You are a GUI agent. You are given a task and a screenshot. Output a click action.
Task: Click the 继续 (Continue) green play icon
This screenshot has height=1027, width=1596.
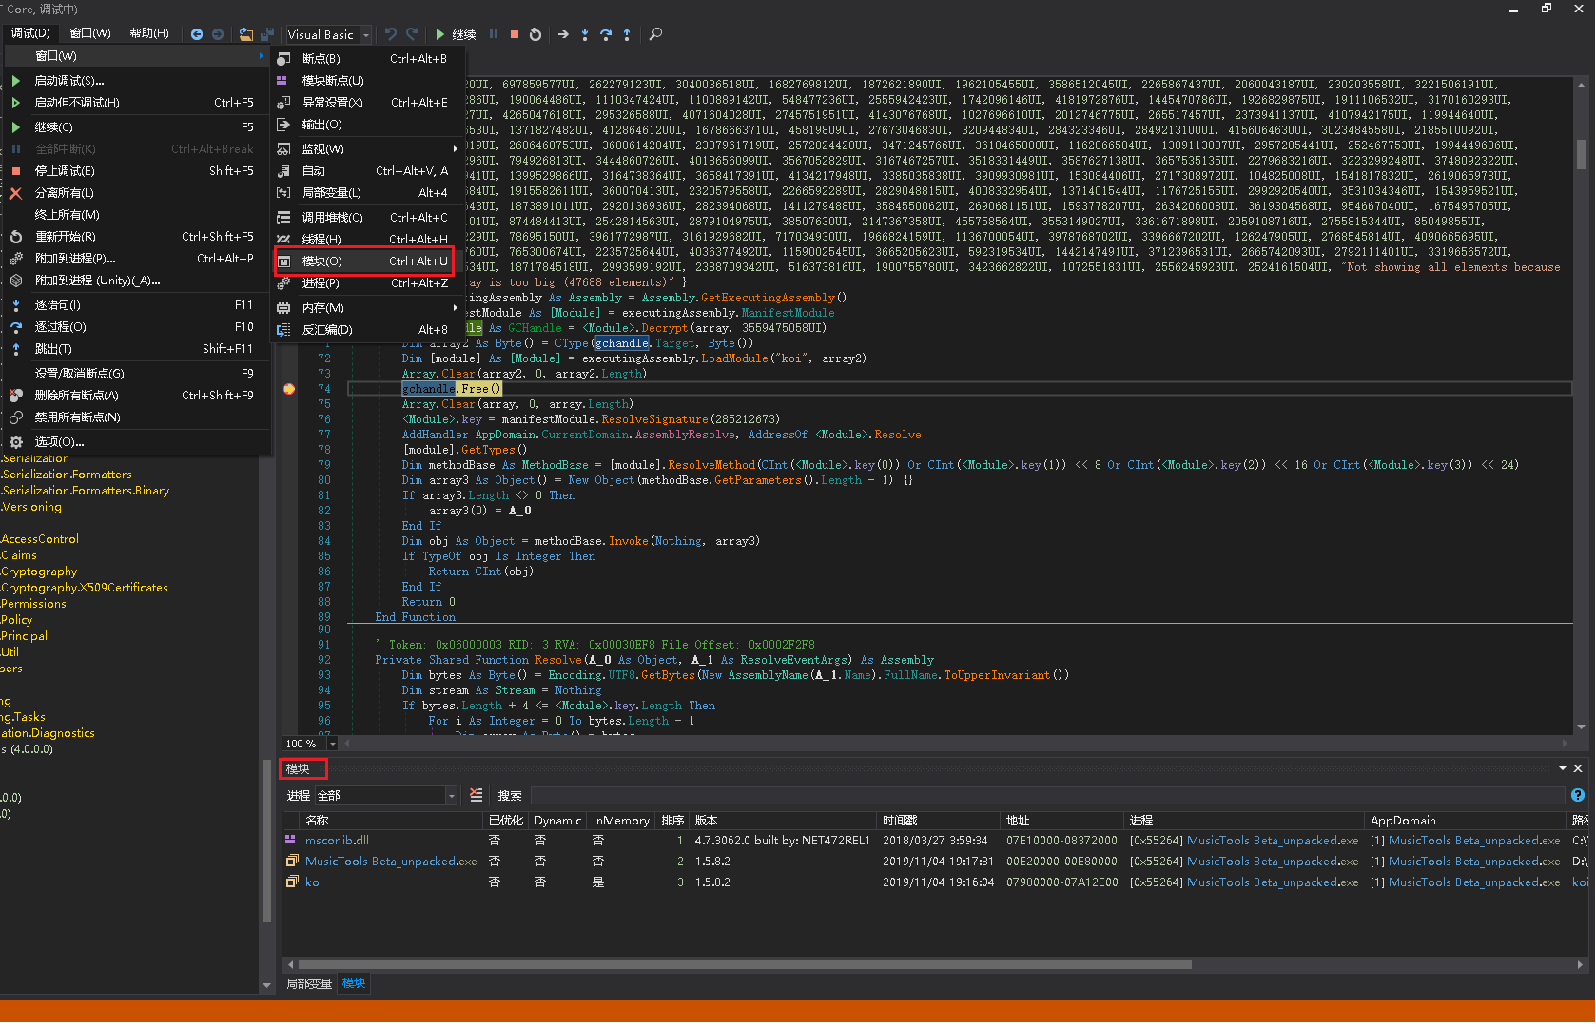coord(440,34)
